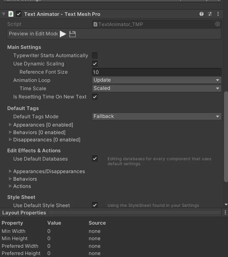This screenshot has height=257, width=228.
Task: Click the inspector vertical scrollbar thumb
Action: pos(226,136)
